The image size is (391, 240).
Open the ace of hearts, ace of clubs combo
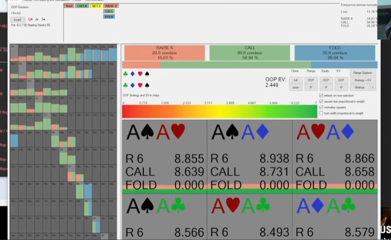tap(249, 217)
